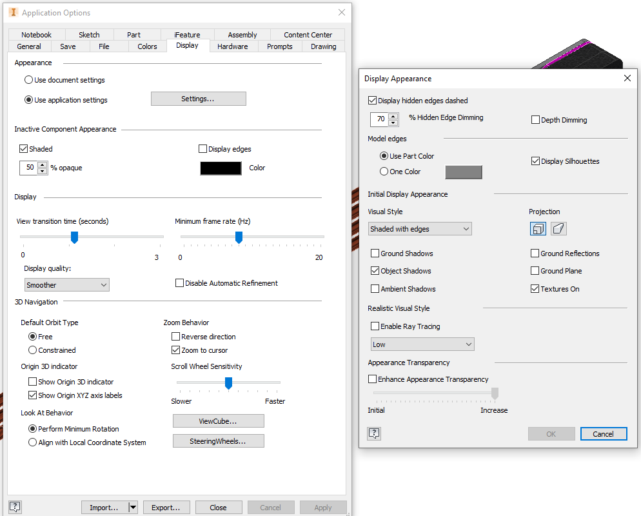
Task: Enable Ground Shadows checkbox
Action: (375, 253)
